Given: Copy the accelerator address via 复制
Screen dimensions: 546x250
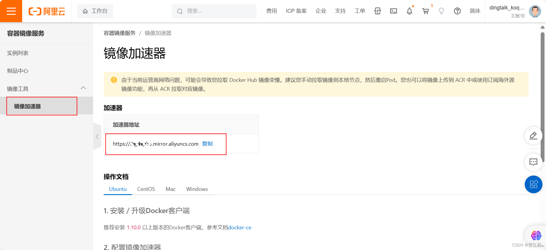Looking at the screenshot, I should pyautogui.click(x=207, y=144).
